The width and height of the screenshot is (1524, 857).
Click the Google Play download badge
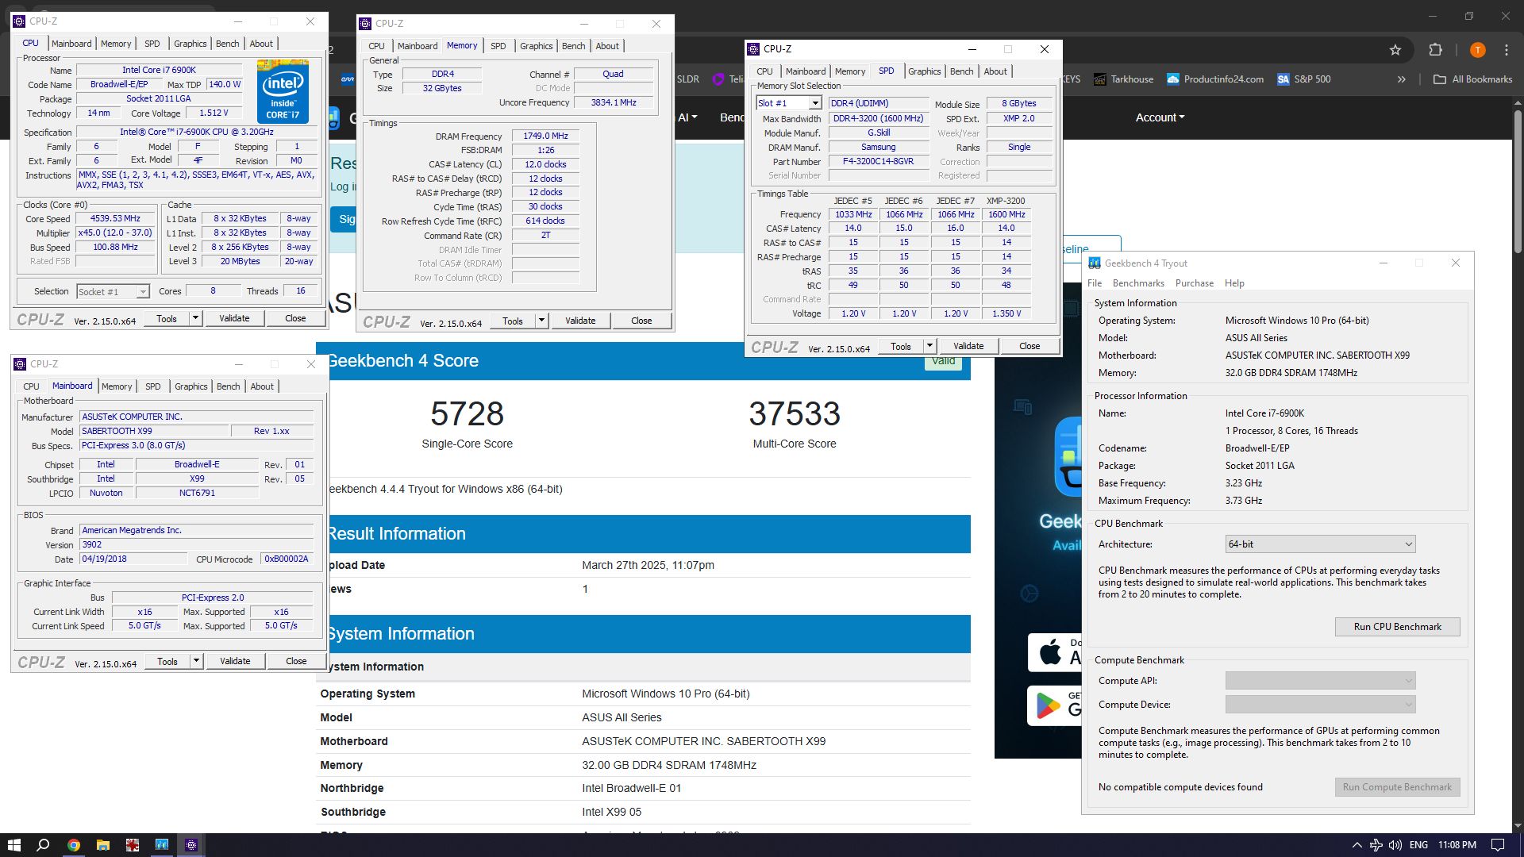[1054, 705]
